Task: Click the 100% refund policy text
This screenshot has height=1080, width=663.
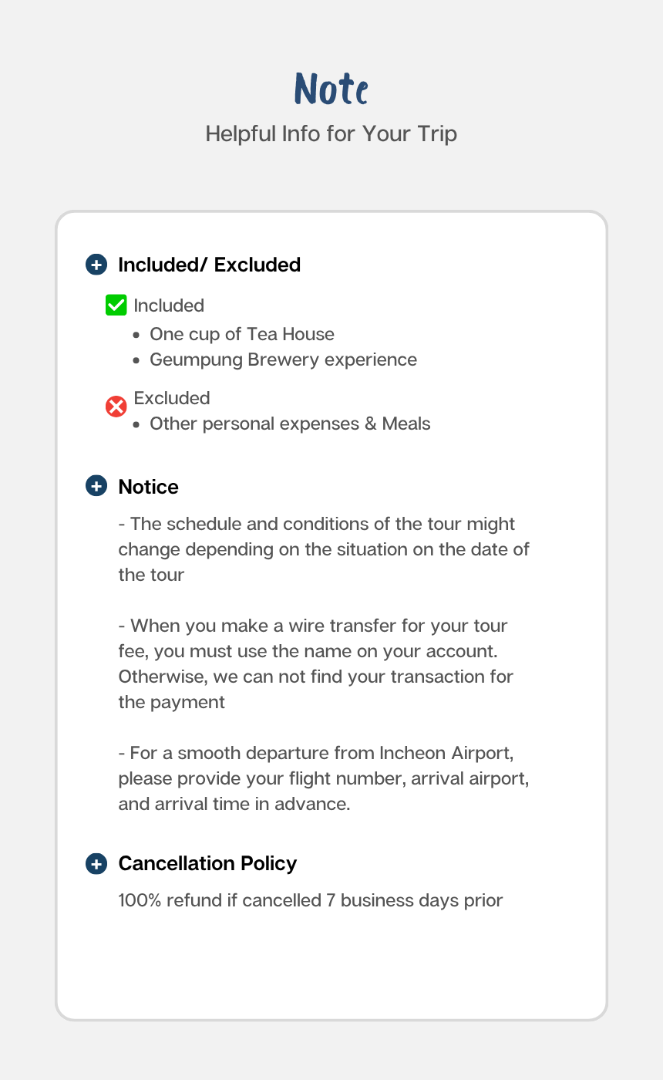Action: [x=311, y=900]
